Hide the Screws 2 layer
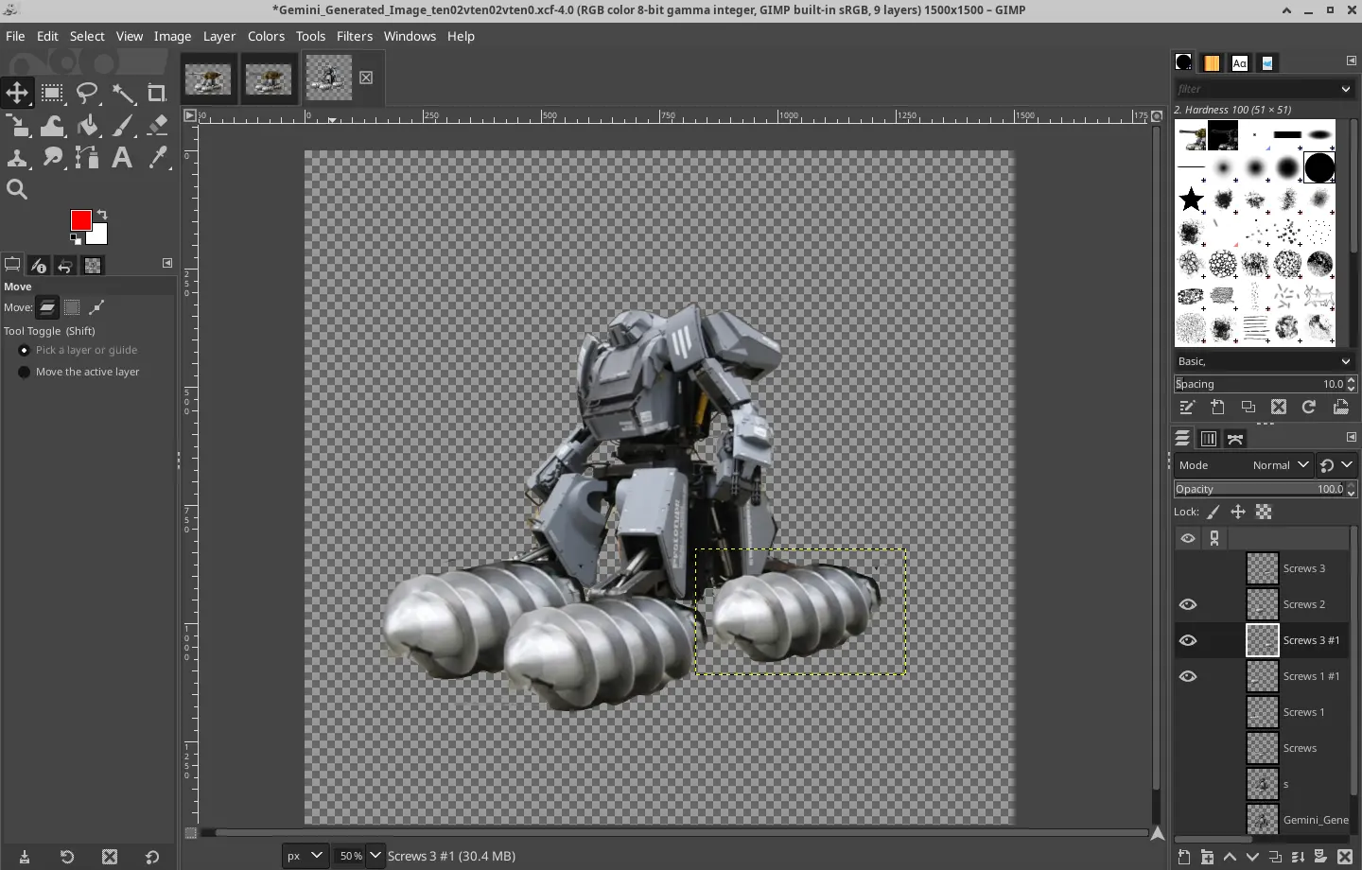 (x=1188, y=604)
